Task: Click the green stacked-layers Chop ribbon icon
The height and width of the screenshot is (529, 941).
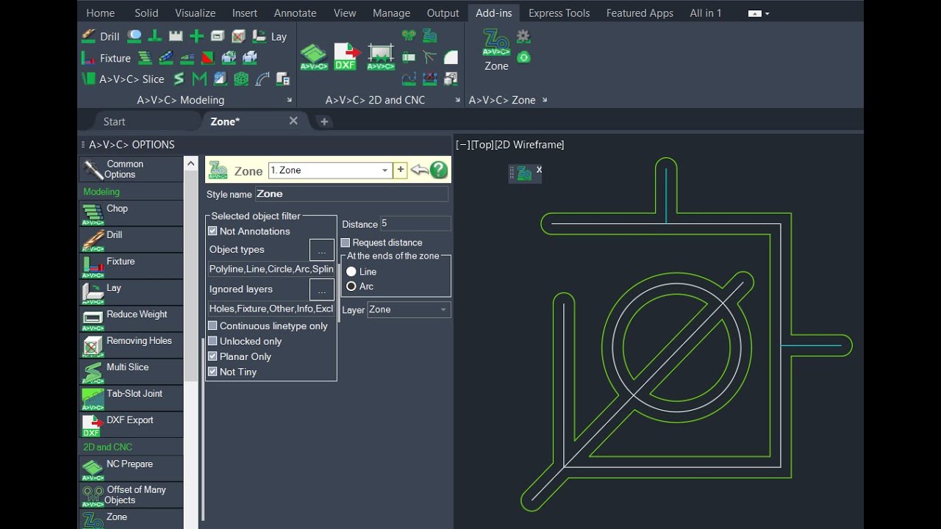Action: click(x=146, y=57)
